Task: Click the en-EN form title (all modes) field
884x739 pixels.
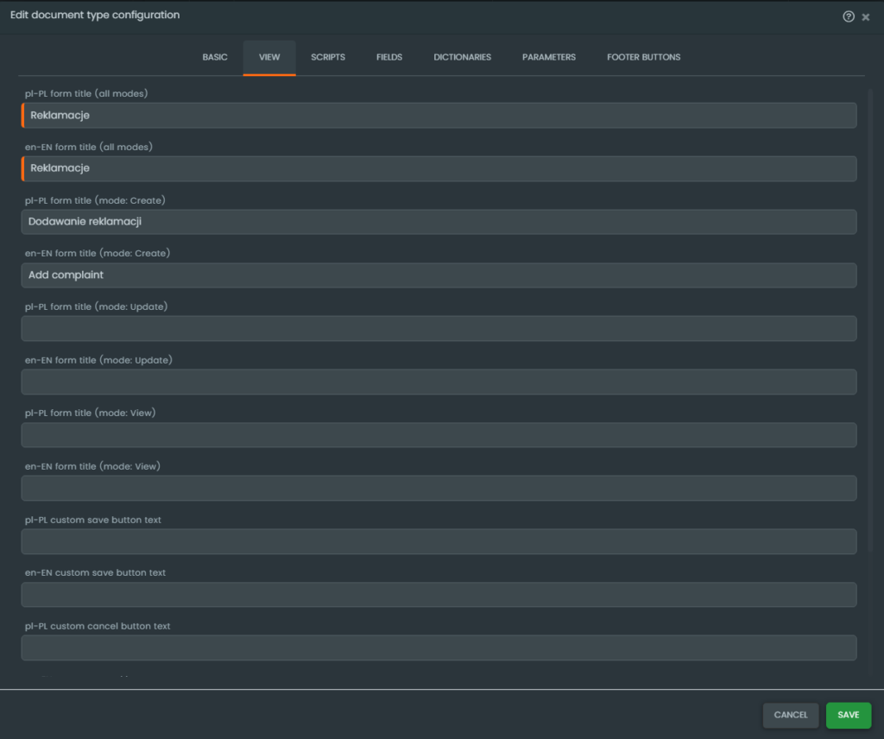Action: click(x=439, y=168)
